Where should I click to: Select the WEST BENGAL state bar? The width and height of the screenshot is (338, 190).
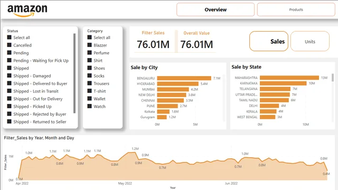click(x=268, y=117)
